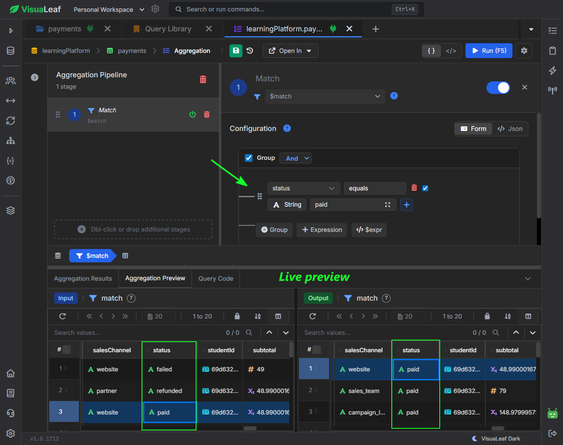Screen dimensions: 563x445
Task: Switch configuration to Json mode
Action: click(x=510, y=129)
